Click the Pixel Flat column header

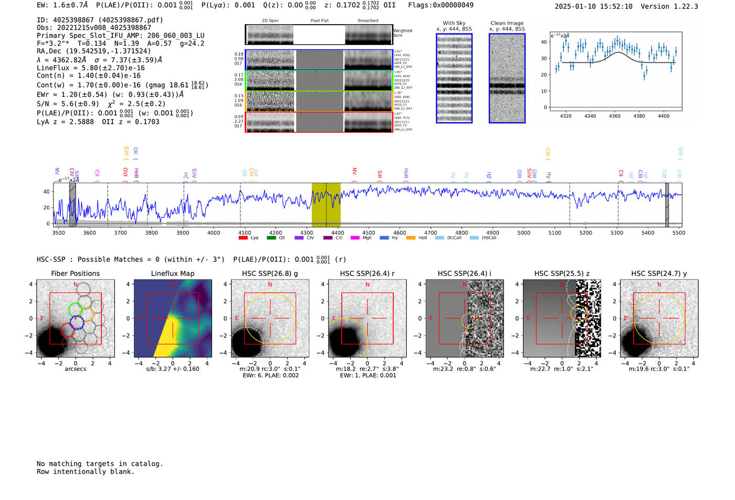319,20
